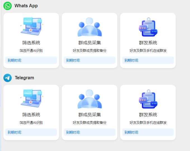Viewport: 190px width, 151px height.
Task: Click 好友及群及手机在线群发 description in Telegram section
Action: [x=148, y=123]
